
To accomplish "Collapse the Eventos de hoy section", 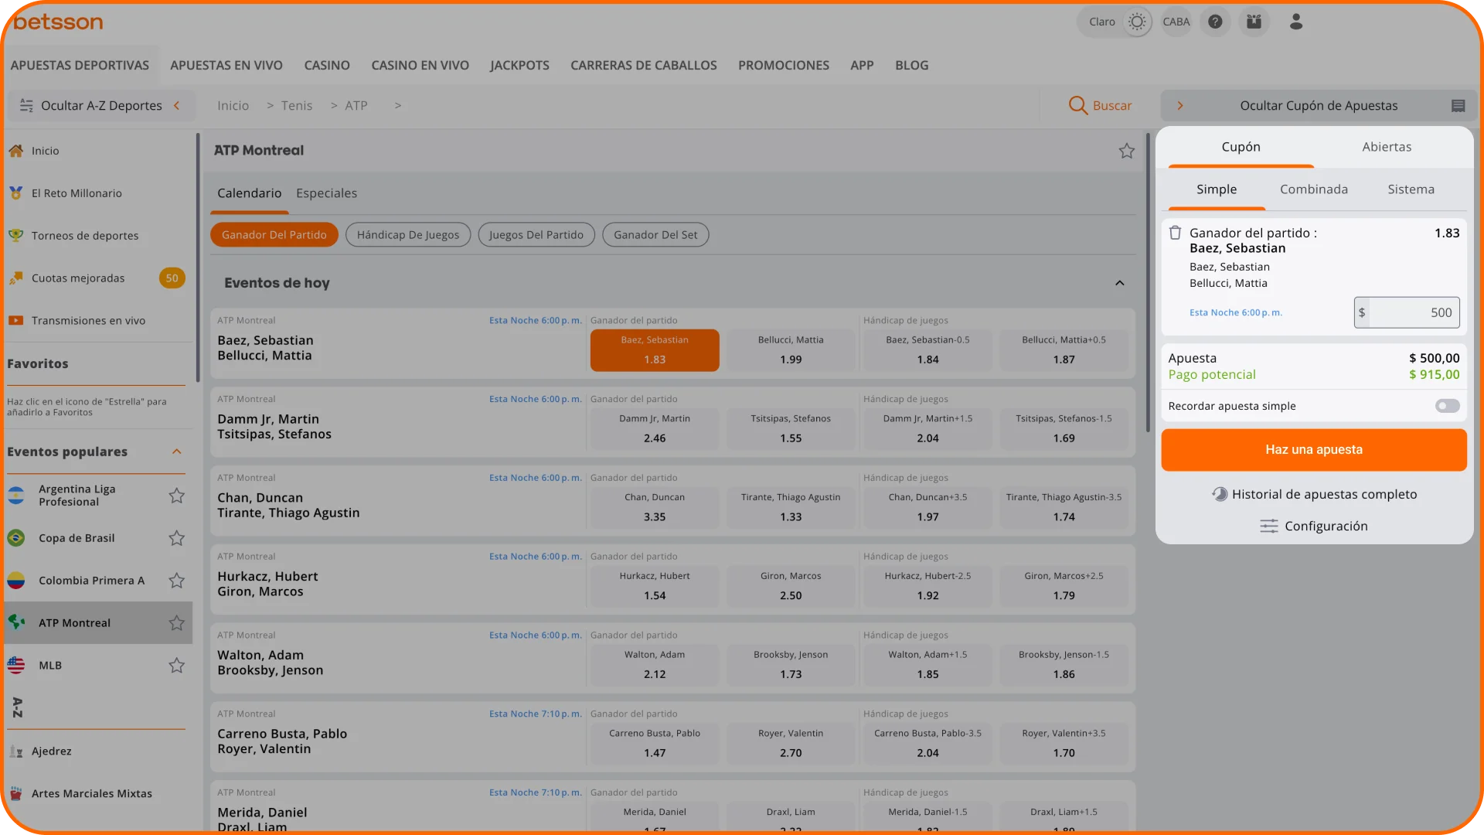I will point(1119,283).
